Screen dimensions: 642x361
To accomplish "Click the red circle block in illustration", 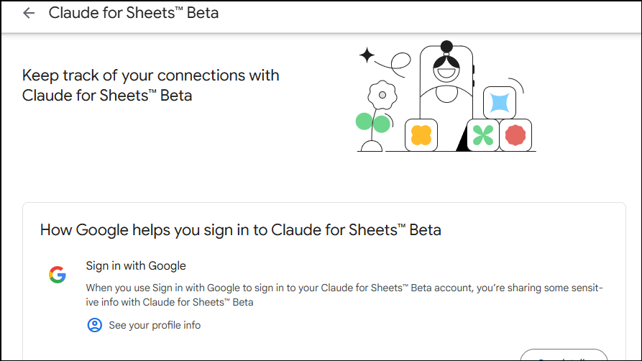I will click(x=515, y=134).
